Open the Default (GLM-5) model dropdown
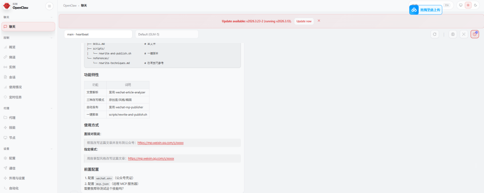 click(x=167, y=34)
